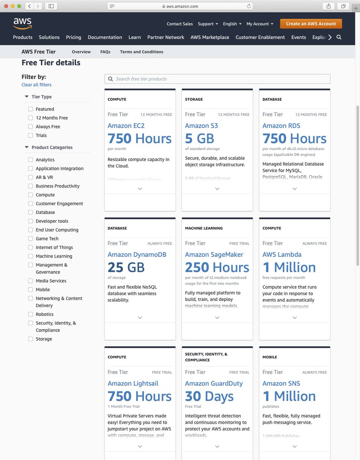Expand the Amazon Lightsail card chevron
This screenshot has height=460, width=360.
(x=140, y=446)
